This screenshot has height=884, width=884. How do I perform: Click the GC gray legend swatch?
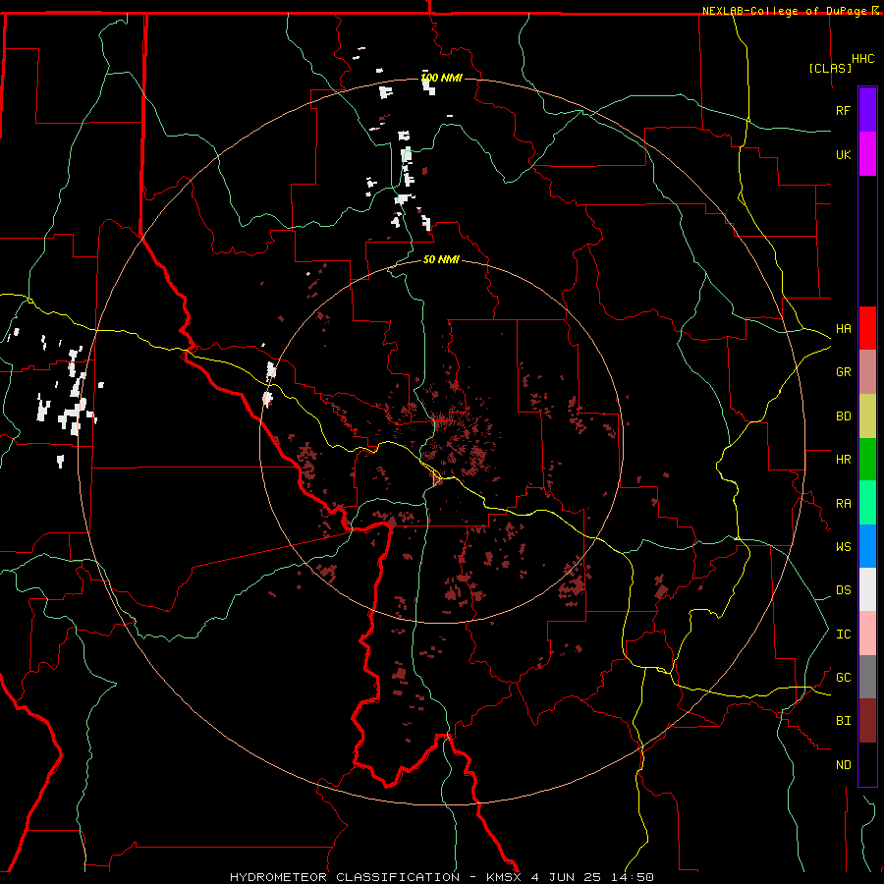867,677
